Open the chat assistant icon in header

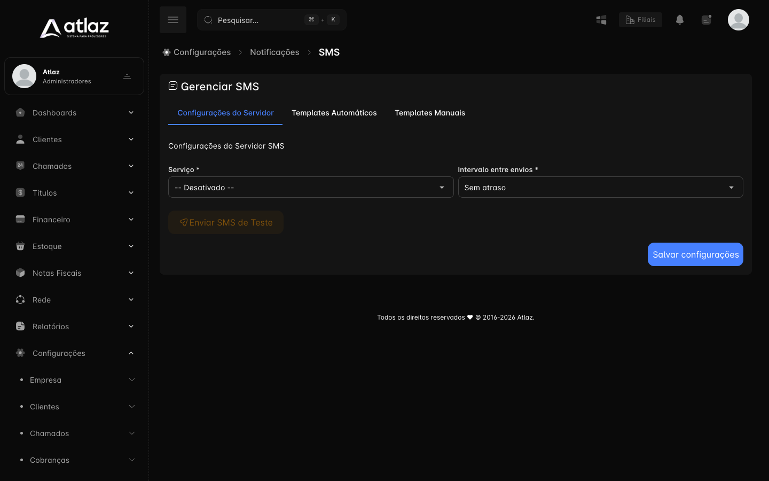point(707,20)
